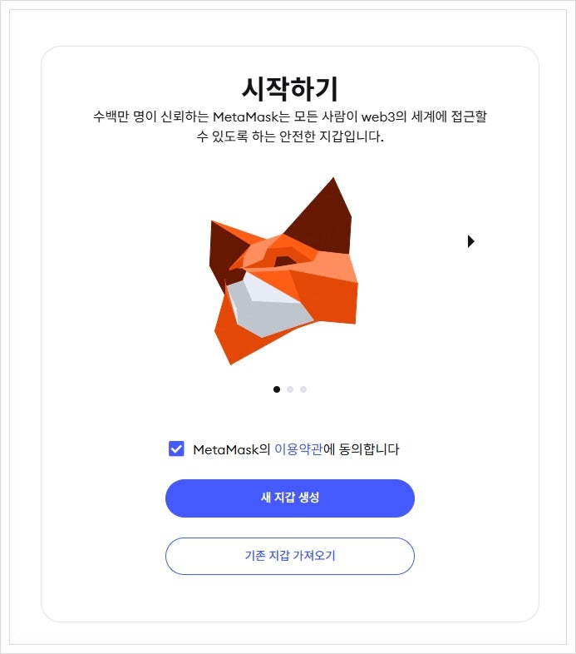This screenshot has height=654, width=576.
Task: Jump to the third carousel dot
Action: pos(303,389)
